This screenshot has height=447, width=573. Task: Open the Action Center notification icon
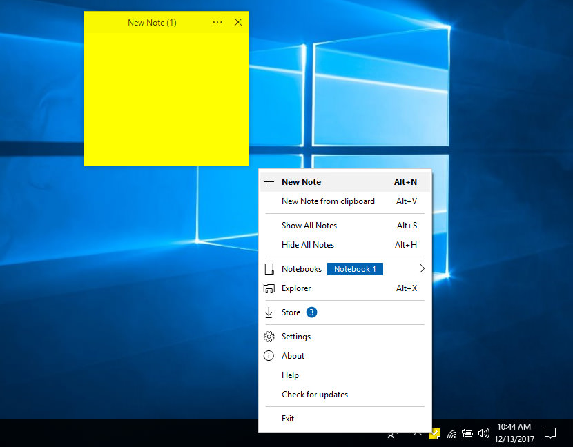(x=550, y=433)
